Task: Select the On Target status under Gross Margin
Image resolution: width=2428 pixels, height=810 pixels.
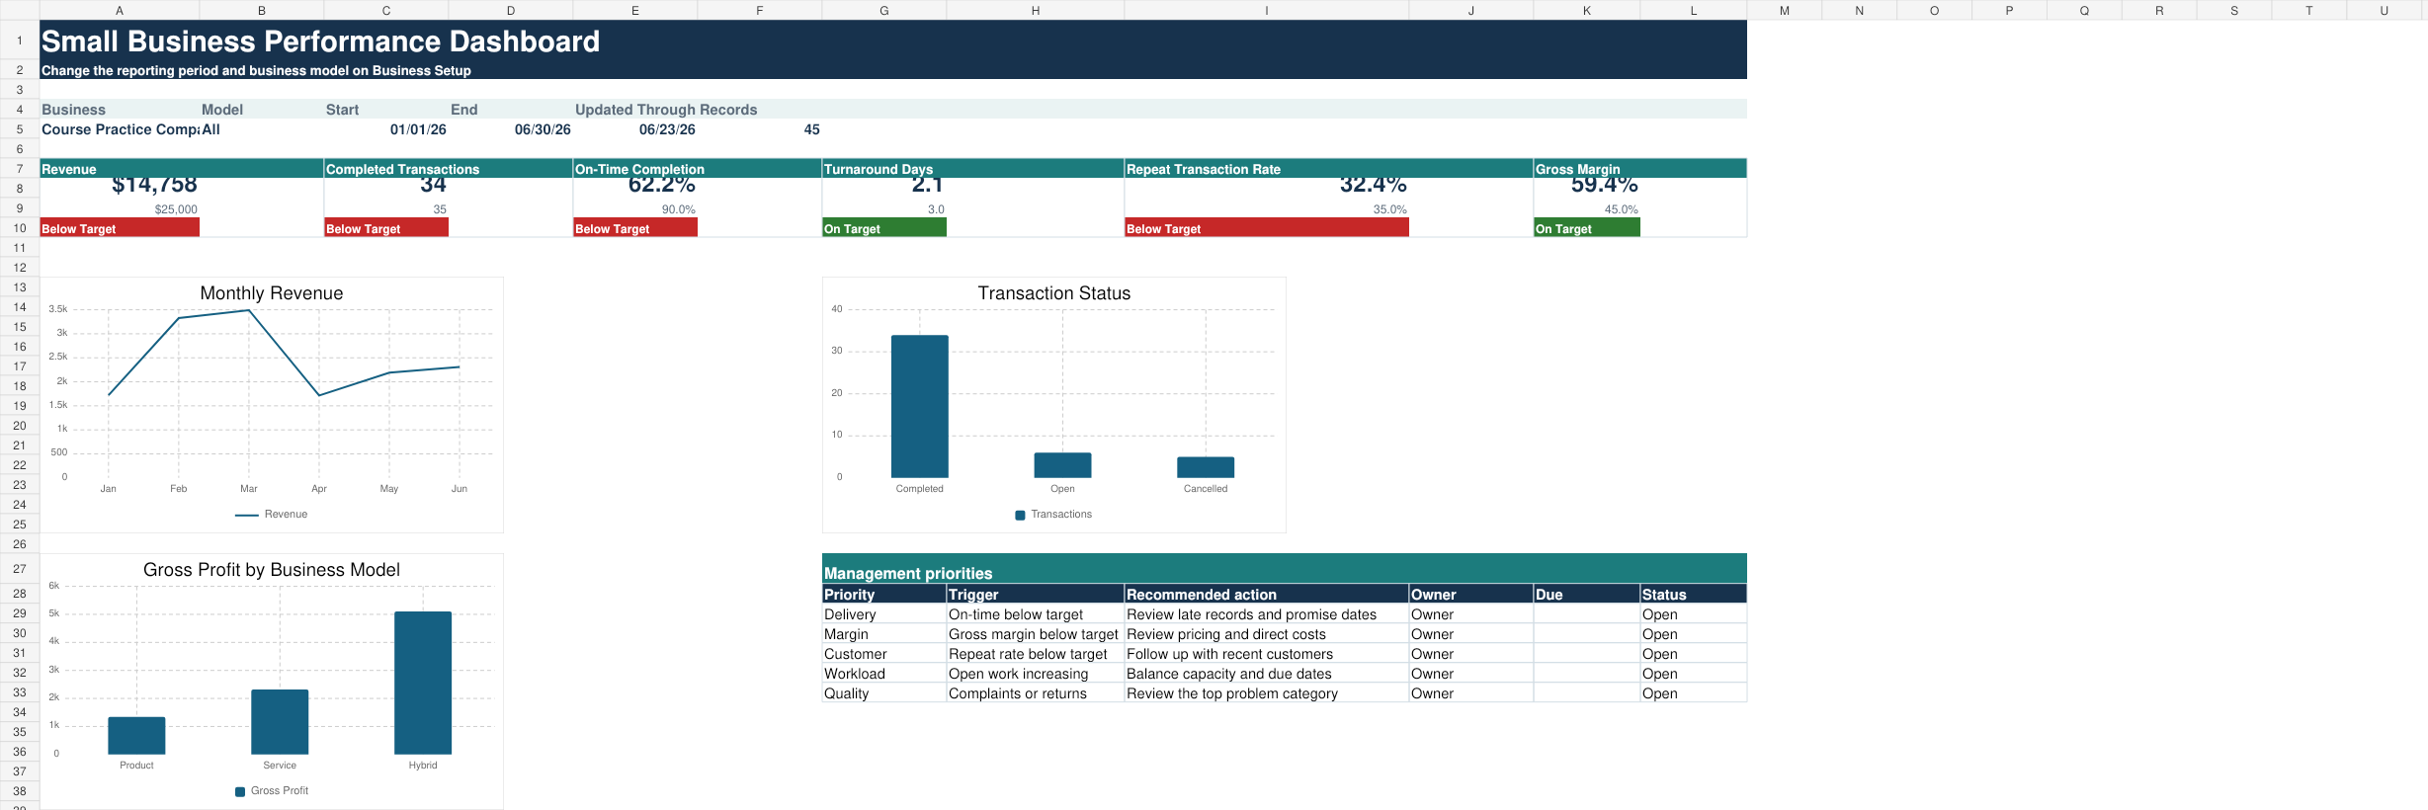Action: pos(1587,228)
